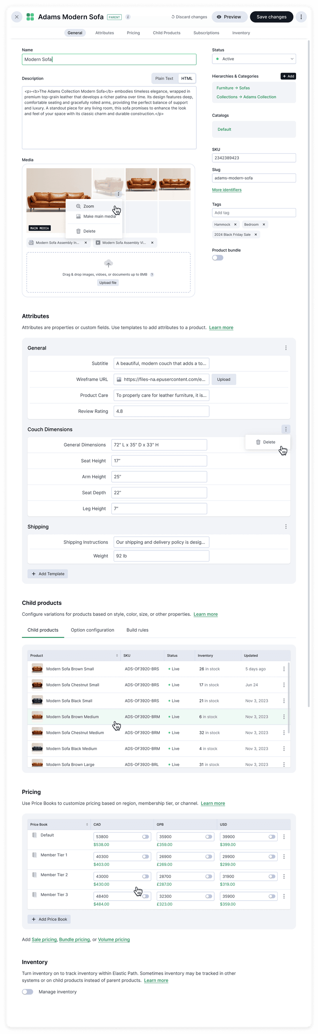
Task: Remove the Hammock tag
Action: [235, 225]
